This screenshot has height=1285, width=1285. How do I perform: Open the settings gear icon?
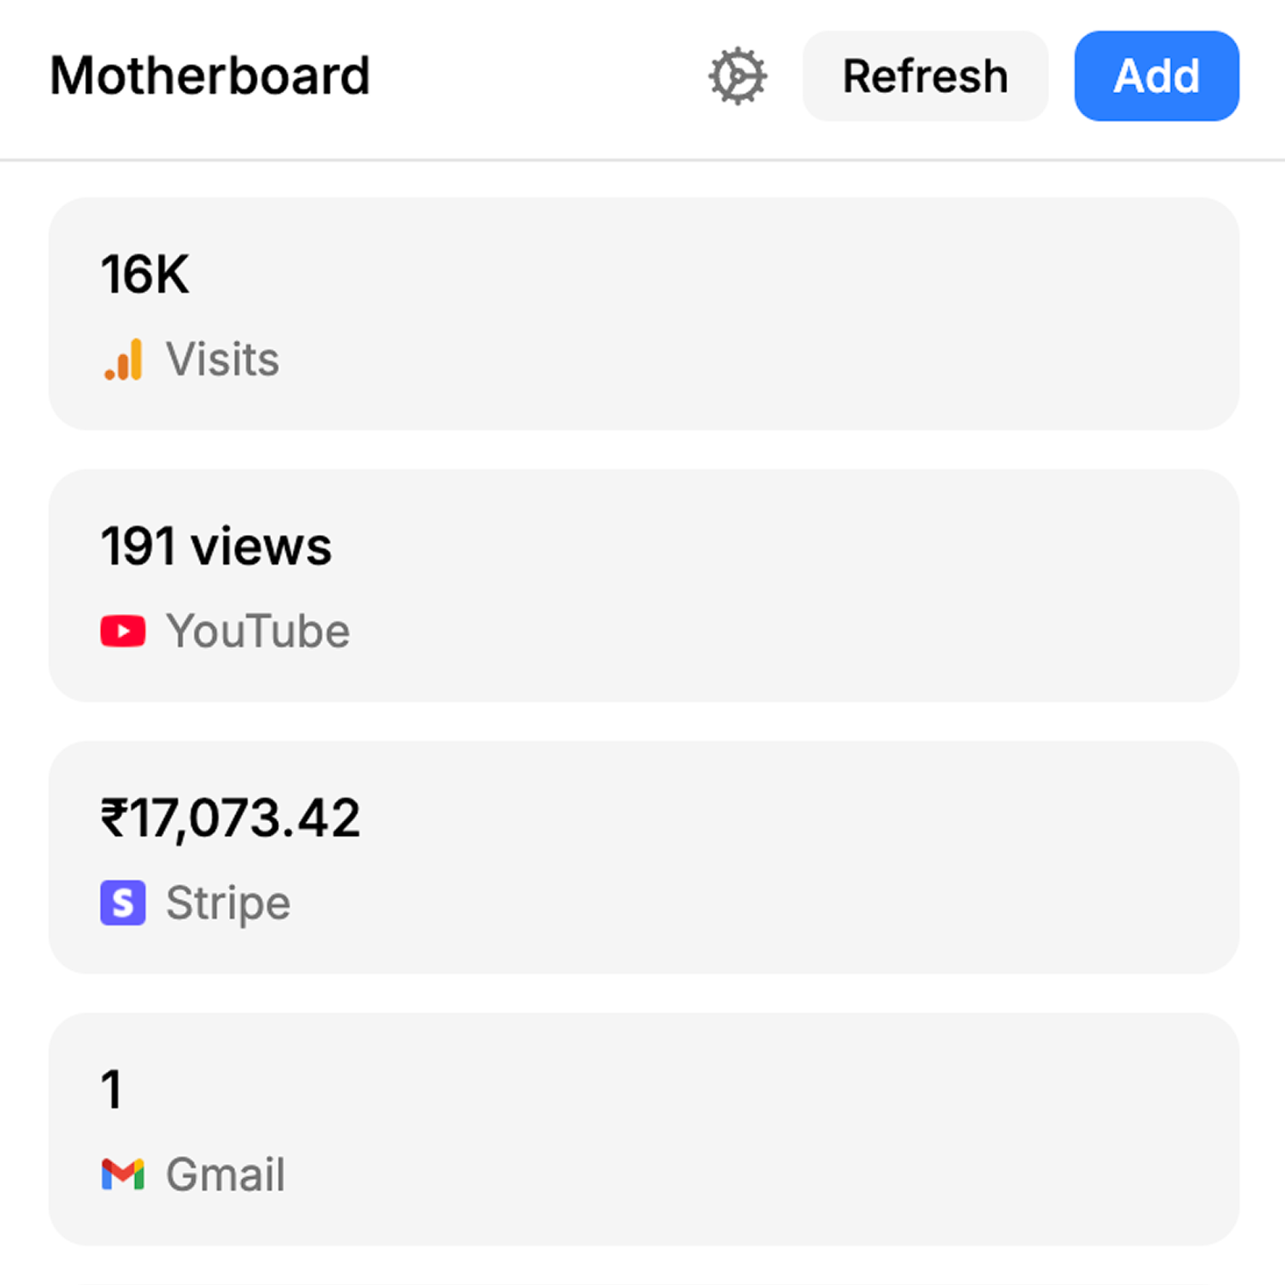[x=737, y=76]
